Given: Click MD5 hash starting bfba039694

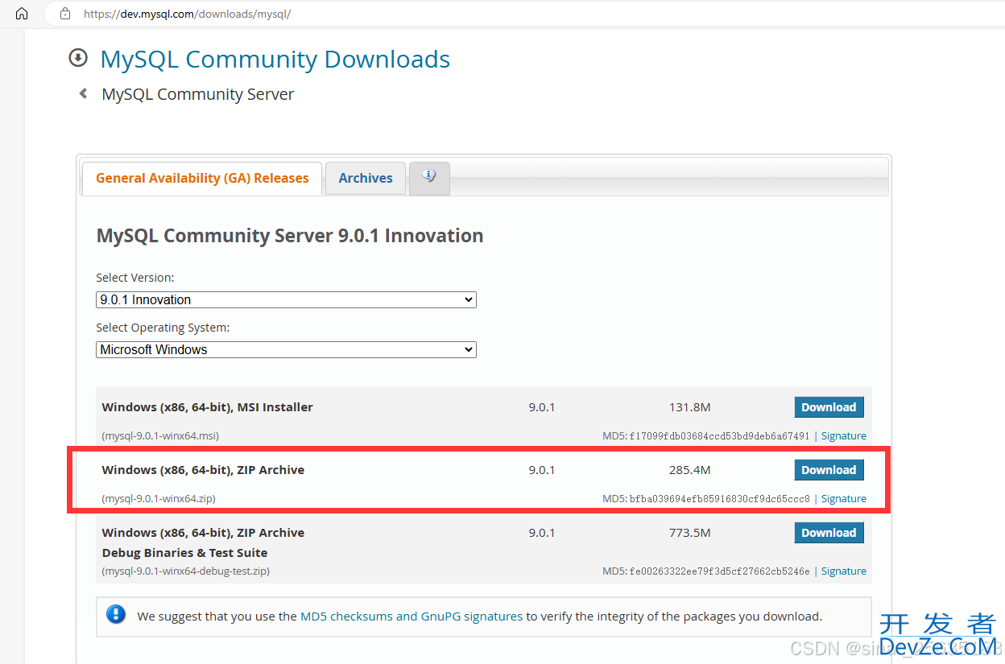Looking at the screenshot, I should pos(719,498).
